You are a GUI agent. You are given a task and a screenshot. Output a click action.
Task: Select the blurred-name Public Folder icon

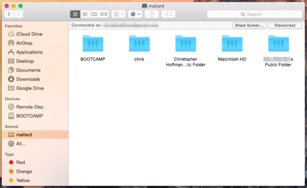click(278, 43)
